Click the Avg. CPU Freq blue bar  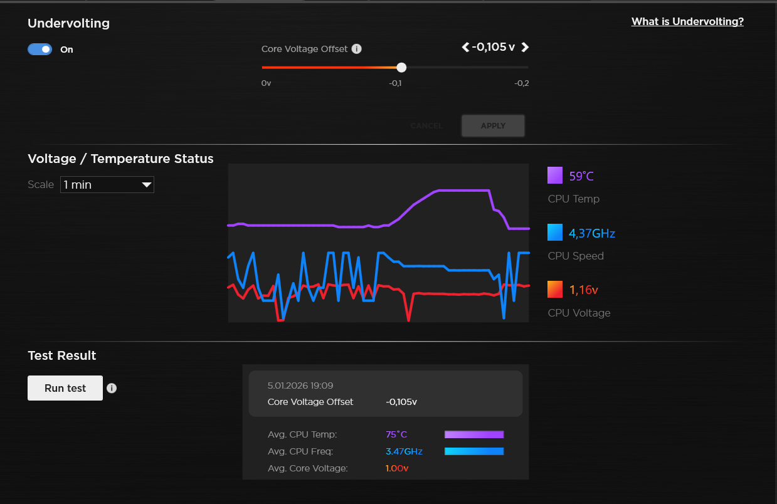coord(474,451)
